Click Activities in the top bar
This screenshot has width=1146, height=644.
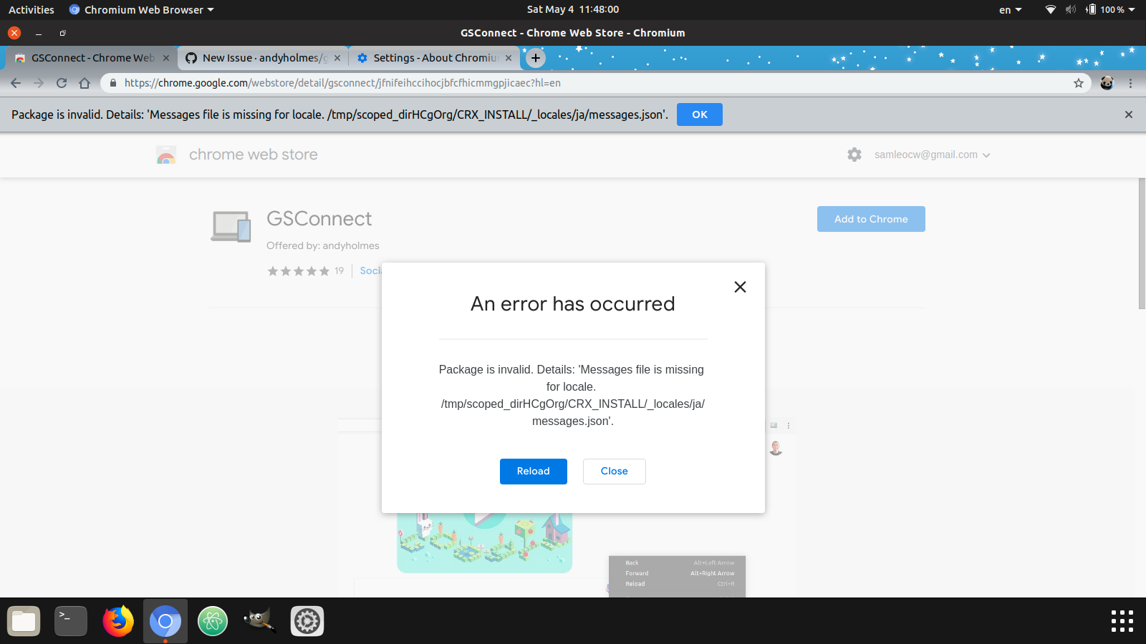pyautogui.click(x=31, y=9)
